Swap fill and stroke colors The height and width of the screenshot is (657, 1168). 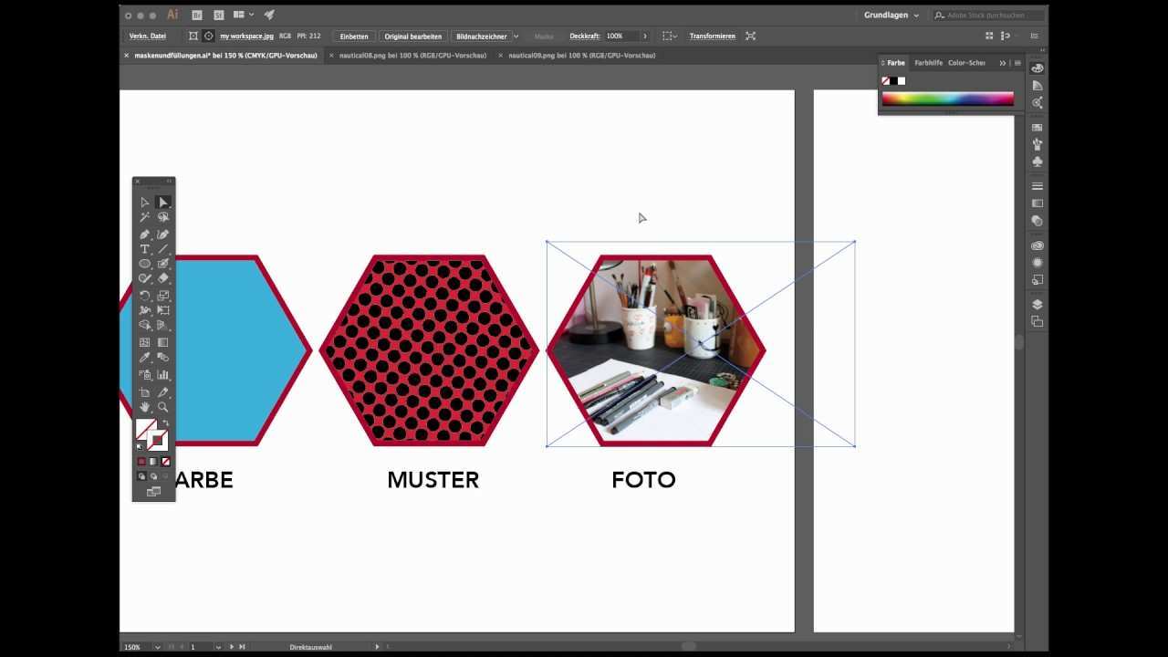tap(165, 422)
